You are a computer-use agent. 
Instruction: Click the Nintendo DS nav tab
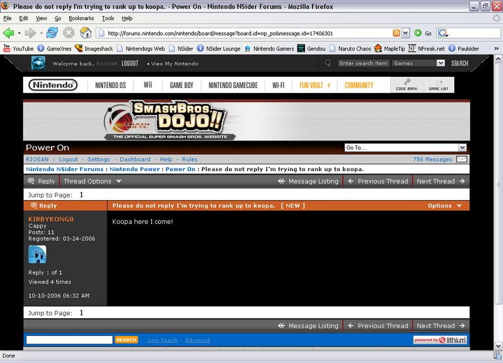(x=111, y=85)
